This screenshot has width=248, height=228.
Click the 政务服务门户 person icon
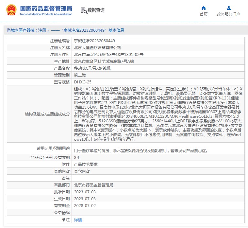228,8
